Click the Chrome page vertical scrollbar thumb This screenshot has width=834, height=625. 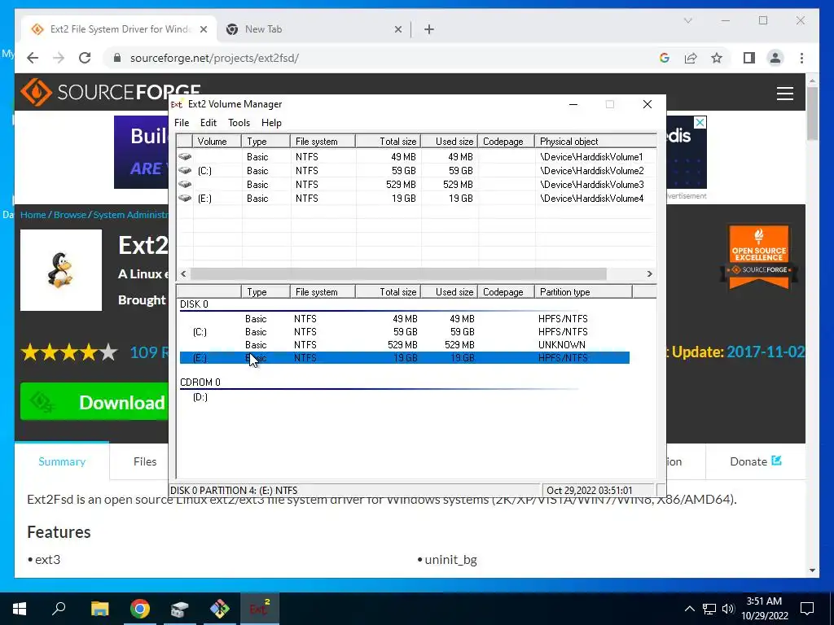tap(812, 112)
